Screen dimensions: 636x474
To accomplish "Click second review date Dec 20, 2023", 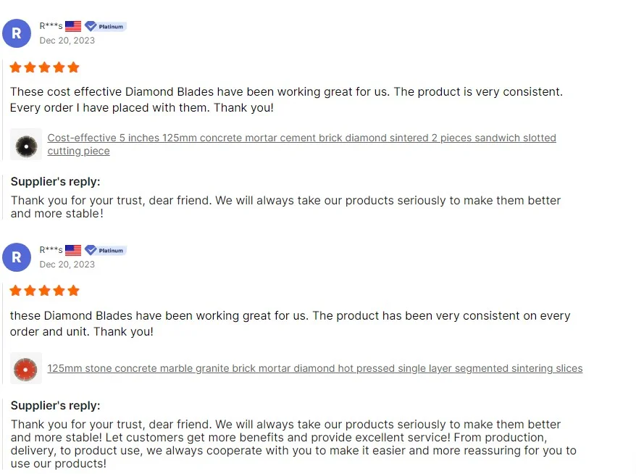I will tap(67, 265).
